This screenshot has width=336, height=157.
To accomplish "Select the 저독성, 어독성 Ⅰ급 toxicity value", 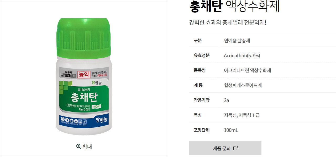I will click(x=242, y=115).
